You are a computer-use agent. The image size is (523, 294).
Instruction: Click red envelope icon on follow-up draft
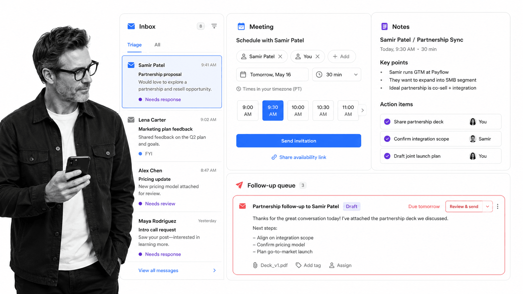(242, 206)
